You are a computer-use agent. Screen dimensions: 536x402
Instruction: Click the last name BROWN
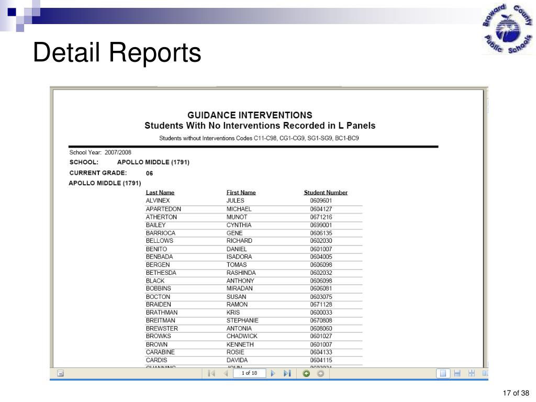point(157,344)
